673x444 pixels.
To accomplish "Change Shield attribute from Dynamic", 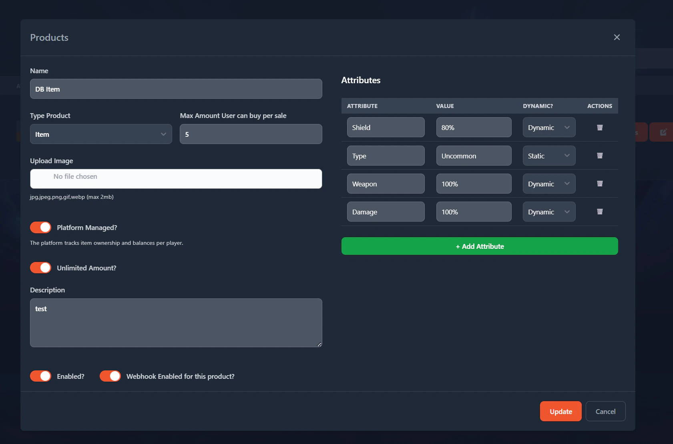I will coord(549,127).
